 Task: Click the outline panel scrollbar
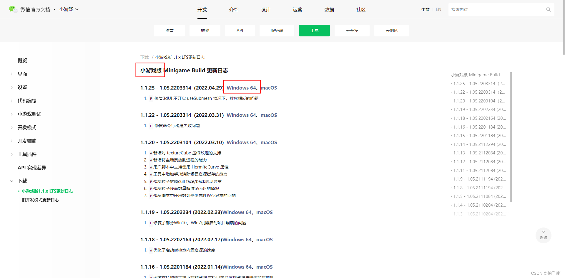[x=511, y=137]
